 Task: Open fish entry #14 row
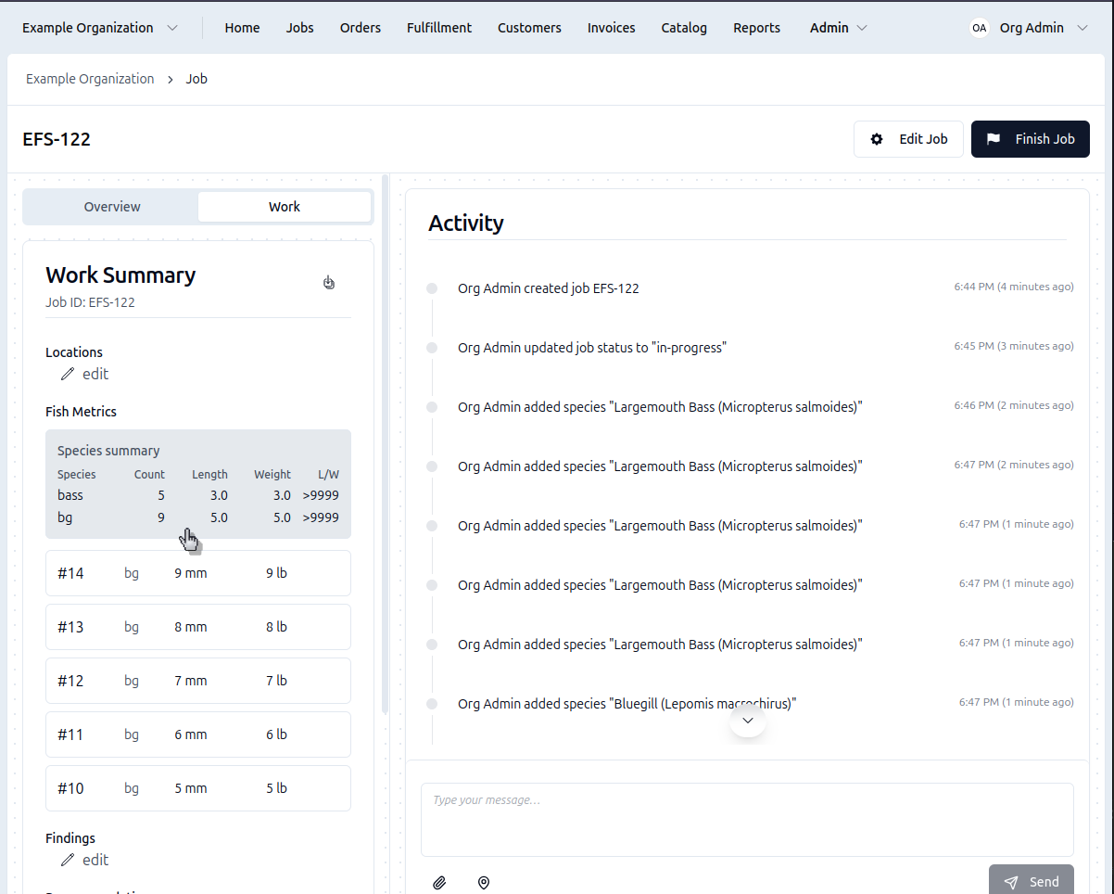point(198,573)
